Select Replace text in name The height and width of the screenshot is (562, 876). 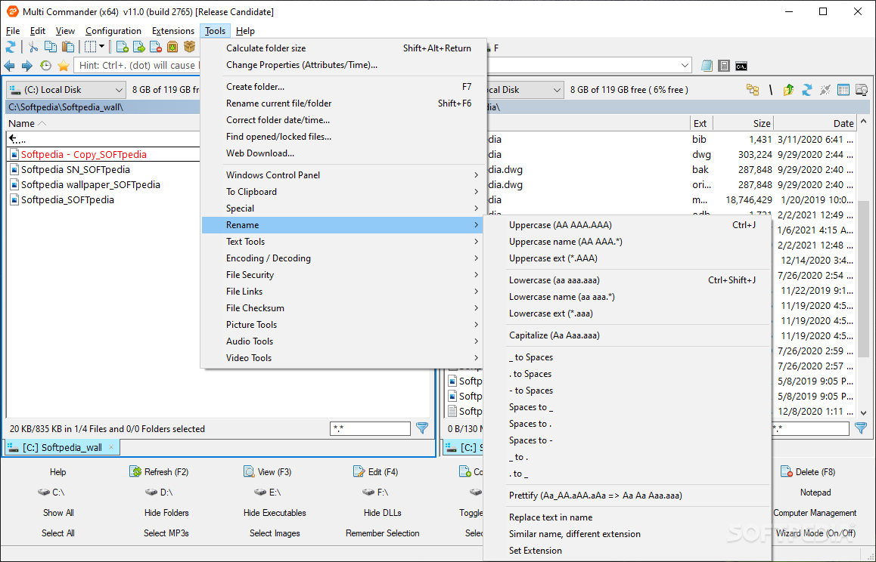(627, 518)
